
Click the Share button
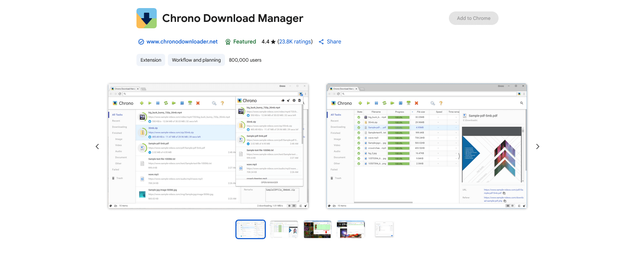pyautogui.click(x=330, y=42)
